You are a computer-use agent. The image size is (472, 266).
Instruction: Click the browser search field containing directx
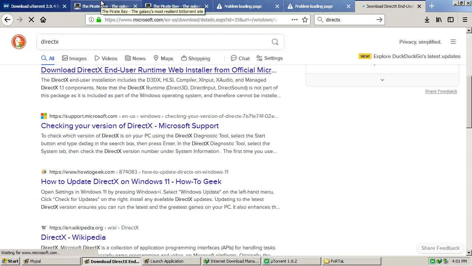(350, 20)
